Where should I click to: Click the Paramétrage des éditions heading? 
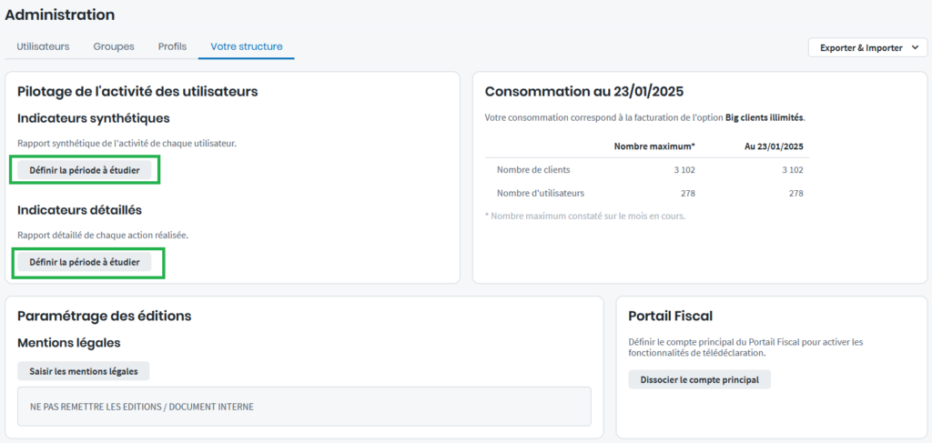tap(104, 316)
